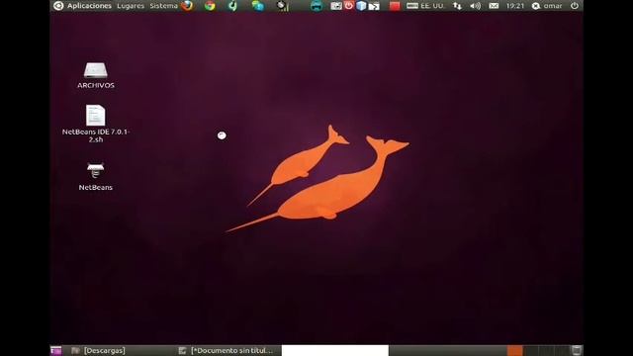
Task: Open the mail envelope messaging indicator
Action: coord(494,6)
